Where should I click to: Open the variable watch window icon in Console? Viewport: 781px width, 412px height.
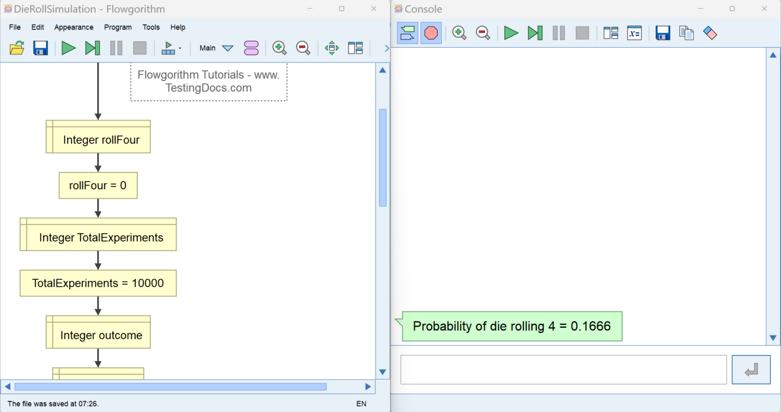634,33
